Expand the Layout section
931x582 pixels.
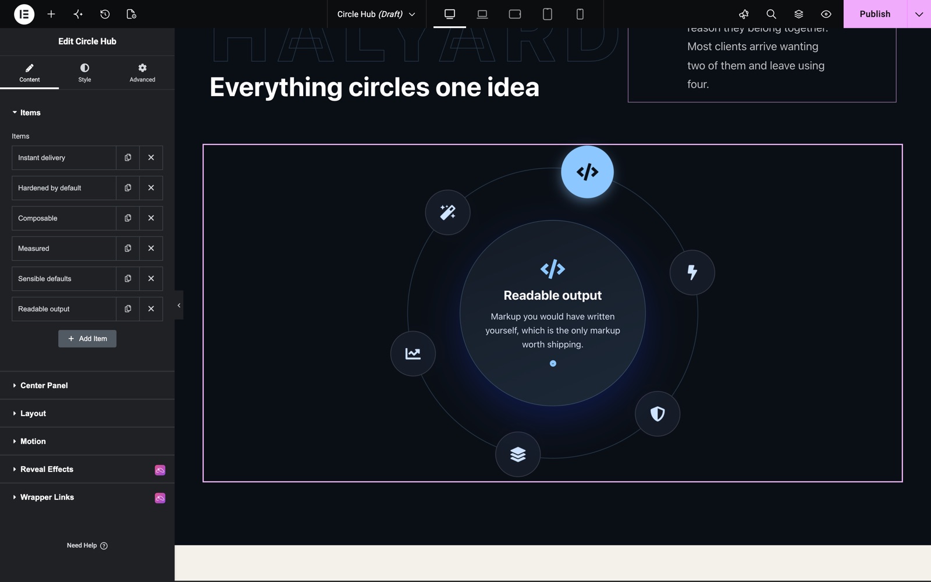pos(87,413)
